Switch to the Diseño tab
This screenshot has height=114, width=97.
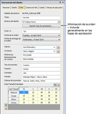tap(14, 8)
